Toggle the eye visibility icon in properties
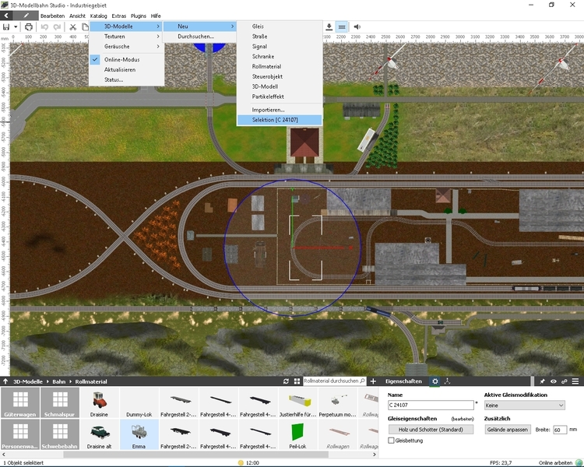This screenshot has width=584, height=467. (x=554, y=381)
